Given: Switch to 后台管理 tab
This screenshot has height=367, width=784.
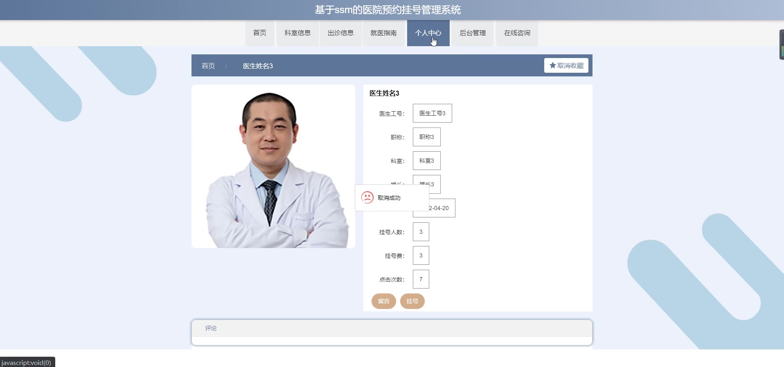Looking at the screenshot, I should point(473,33).
